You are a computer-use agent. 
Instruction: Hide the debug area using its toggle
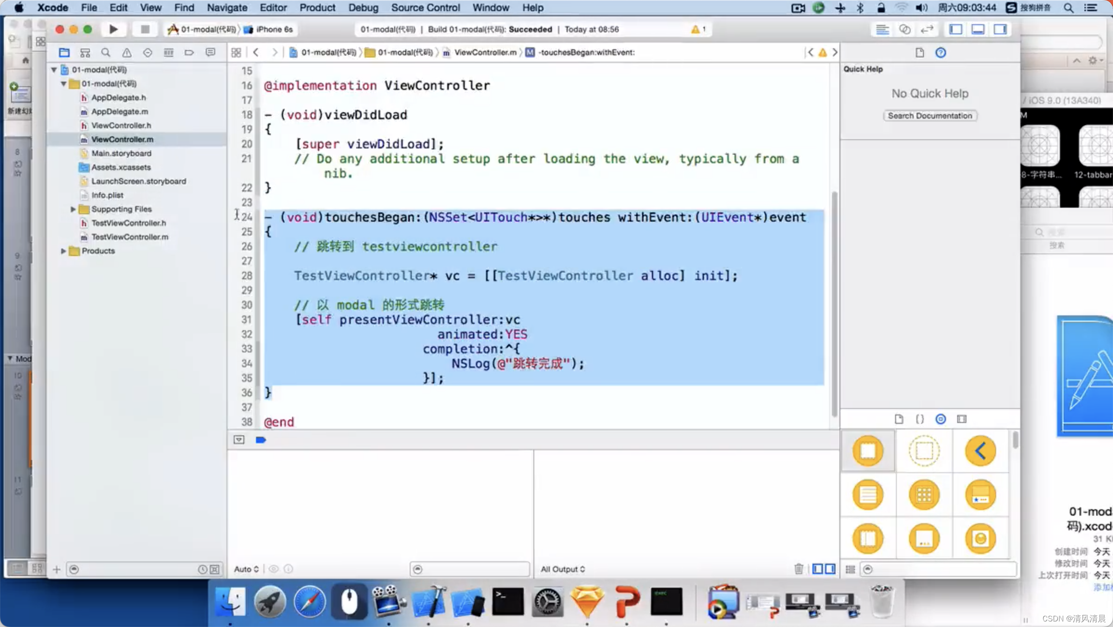coord(239,440)
